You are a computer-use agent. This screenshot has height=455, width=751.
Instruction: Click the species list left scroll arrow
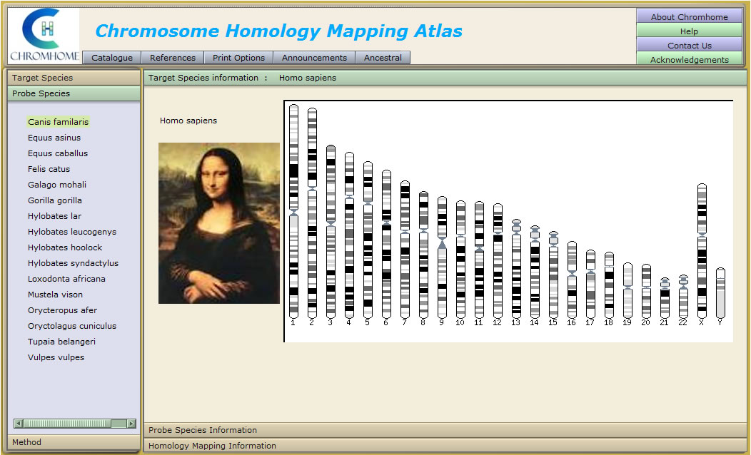(18, 424)
